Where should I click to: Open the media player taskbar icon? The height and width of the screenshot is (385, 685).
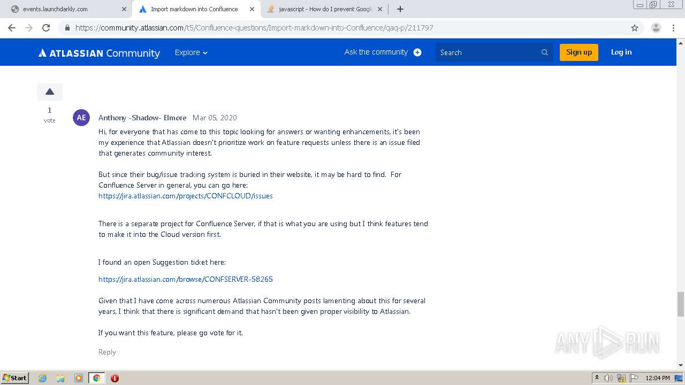coord(79,378)
